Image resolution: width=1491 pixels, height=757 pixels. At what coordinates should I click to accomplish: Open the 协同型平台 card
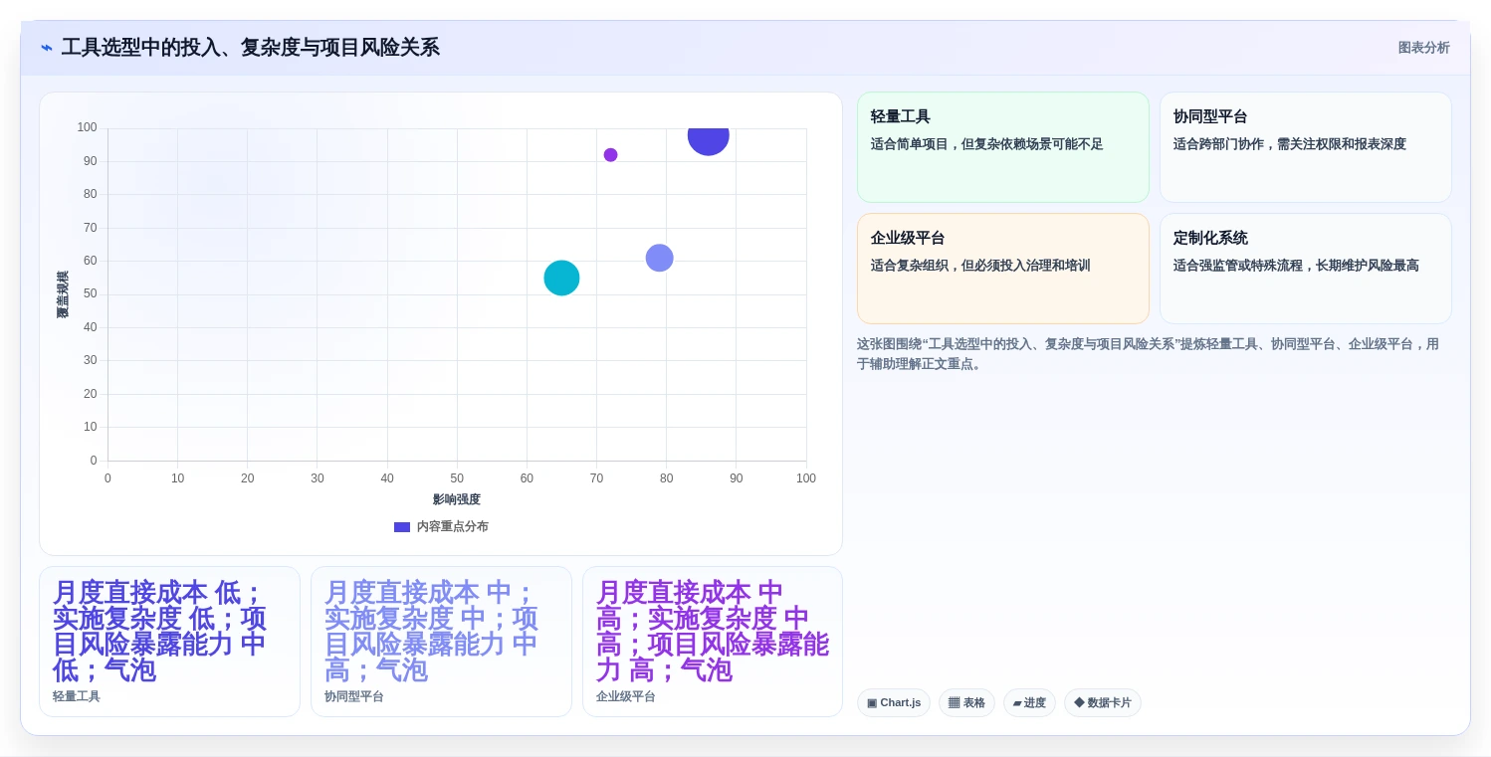[1305, 147]
